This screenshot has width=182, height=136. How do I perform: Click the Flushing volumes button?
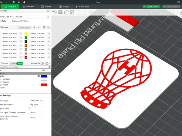coord(25,27)
